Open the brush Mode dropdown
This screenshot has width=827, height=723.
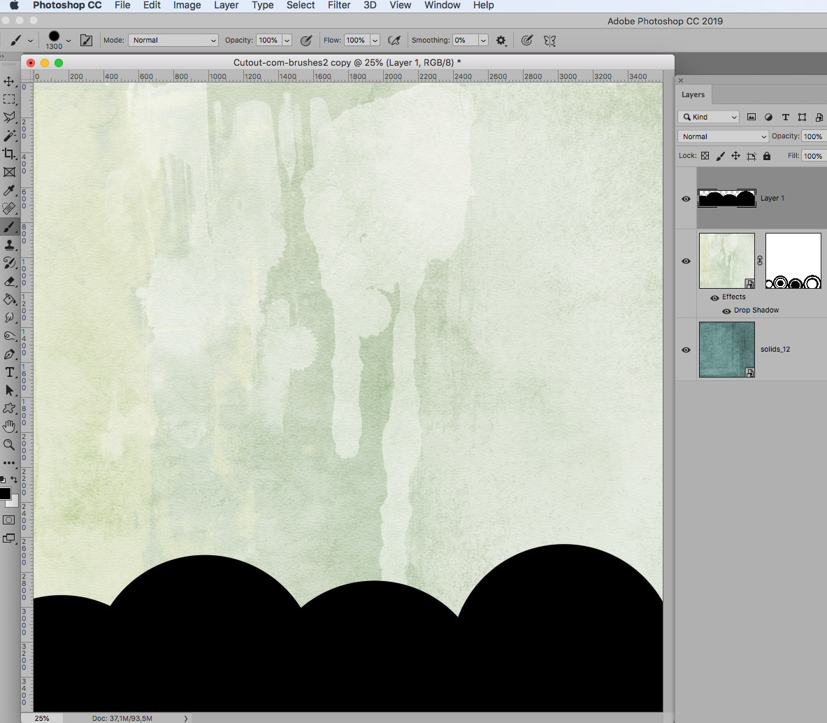click(173, 40)
